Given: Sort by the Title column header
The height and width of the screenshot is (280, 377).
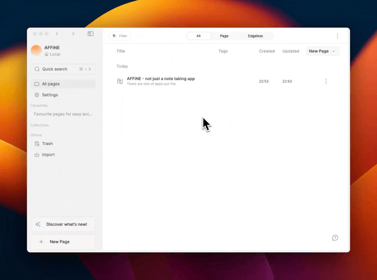Looking at the screenshot, I should point(121,51).
